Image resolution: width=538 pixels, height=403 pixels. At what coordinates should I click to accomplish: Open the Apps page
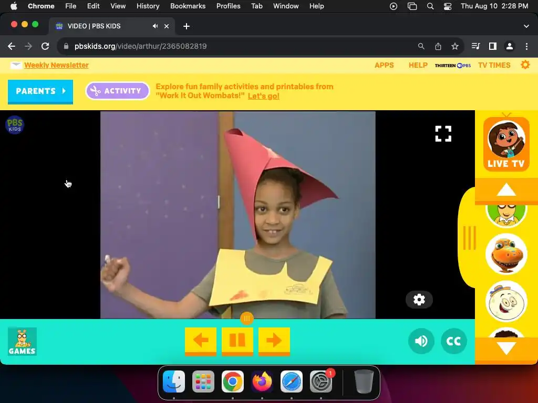384,65
